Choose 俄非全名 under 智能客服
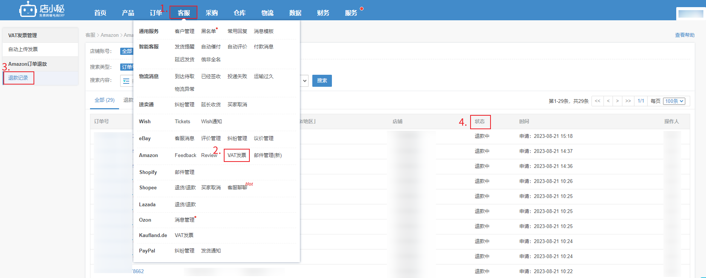 pos(211,59)
